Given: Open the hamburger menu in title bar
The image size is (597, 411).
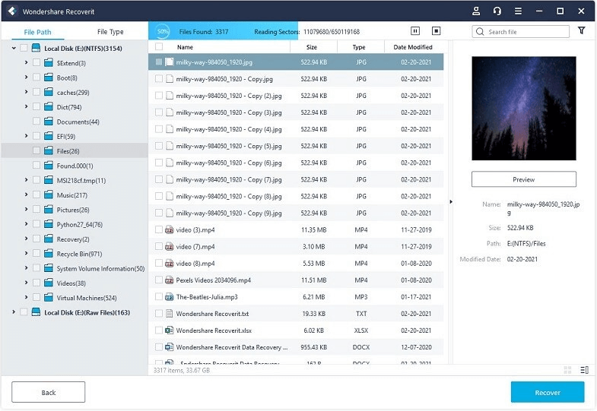Looking at the screenshot, I should tap(518, 11).
